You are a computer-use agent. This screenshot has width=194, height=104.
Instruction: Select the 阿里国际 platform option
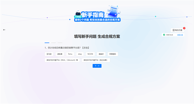[113, 54]
